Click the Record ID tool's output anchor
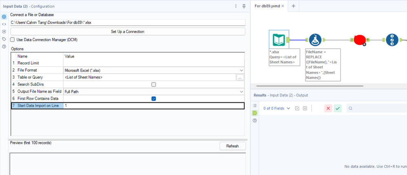The width and height of the screenshot is (407, 175). click(x=400, y=40)
